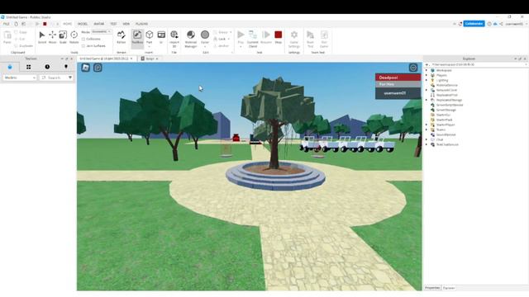Activate the Move tool

(52, 37)
